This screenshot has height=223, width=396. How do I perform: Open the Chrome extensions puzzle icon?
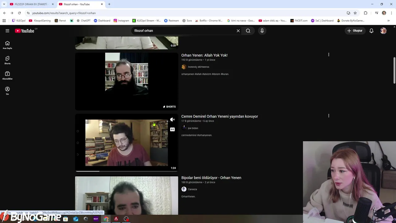pyautogui.click(x=366, y=13)
